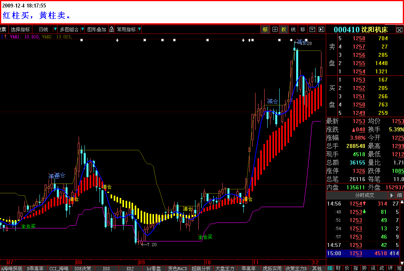
Task: Switch to the 大盘主力 indicator tab
Action: tap(225, 268)
